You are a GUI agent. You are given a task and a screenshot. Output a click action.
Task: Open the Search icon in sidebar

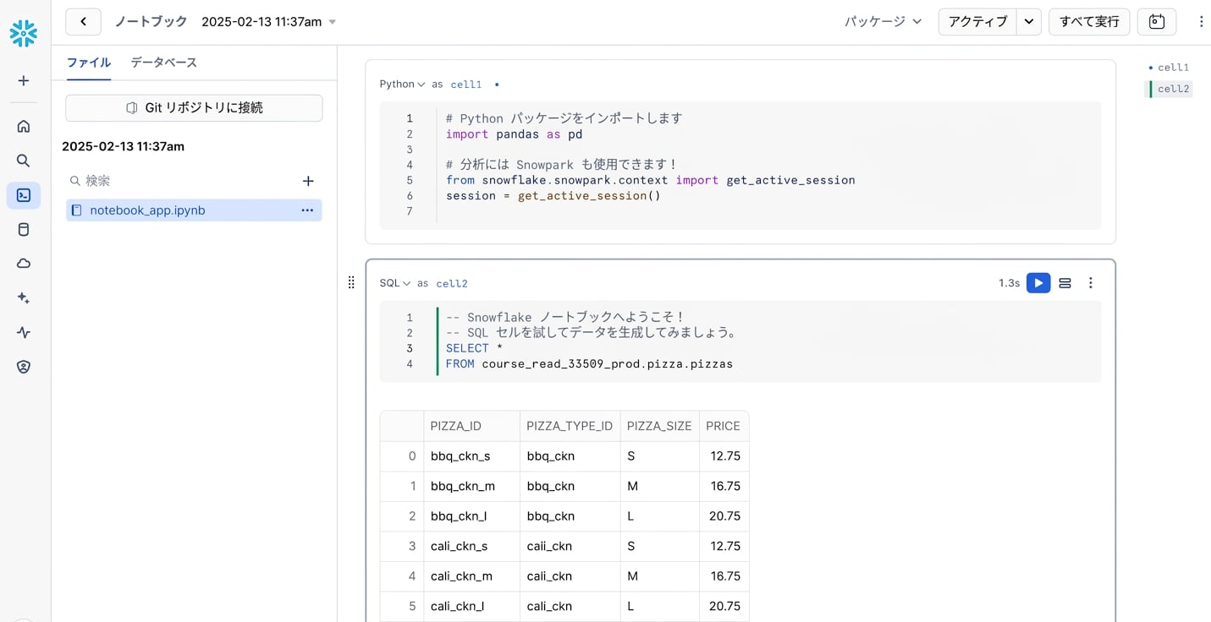[x=24, y=161]
